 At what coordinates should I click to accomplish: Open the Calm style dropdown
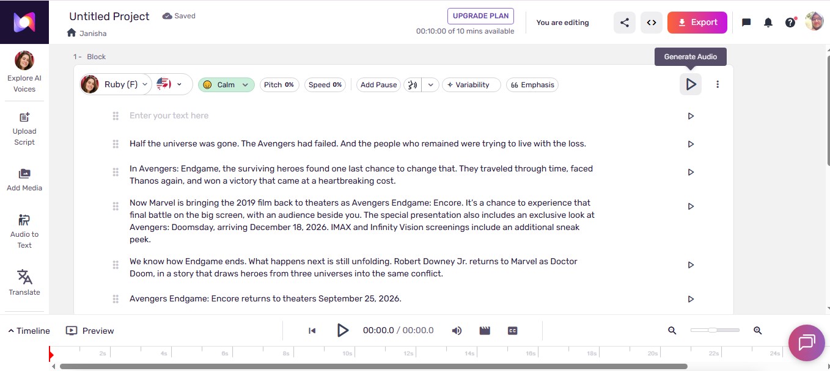[226, 85]
